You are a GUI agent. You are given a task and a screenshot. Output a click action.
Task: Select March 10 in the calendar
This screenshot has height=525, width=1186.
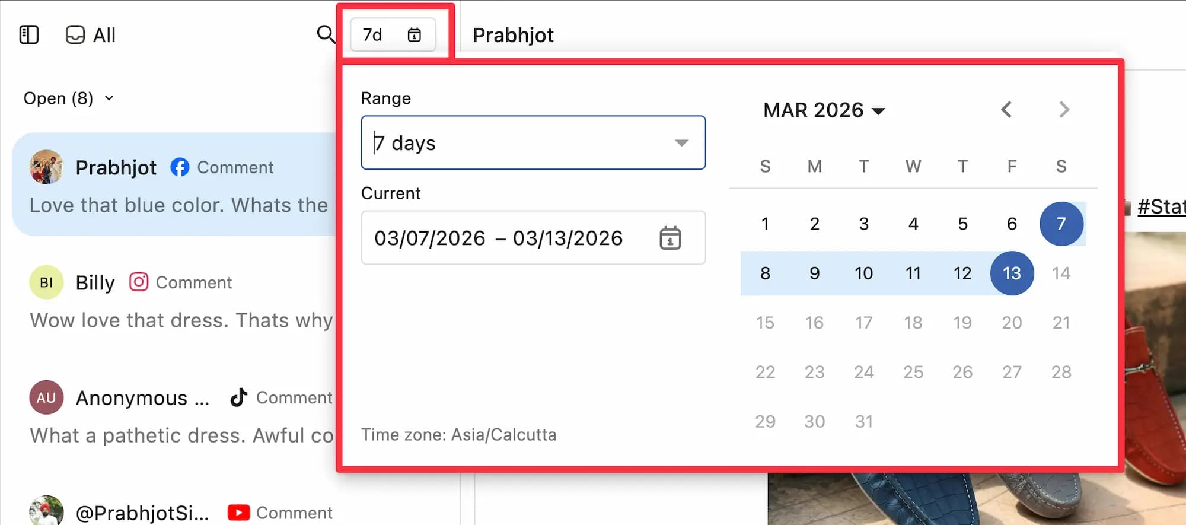coord(863,273)
